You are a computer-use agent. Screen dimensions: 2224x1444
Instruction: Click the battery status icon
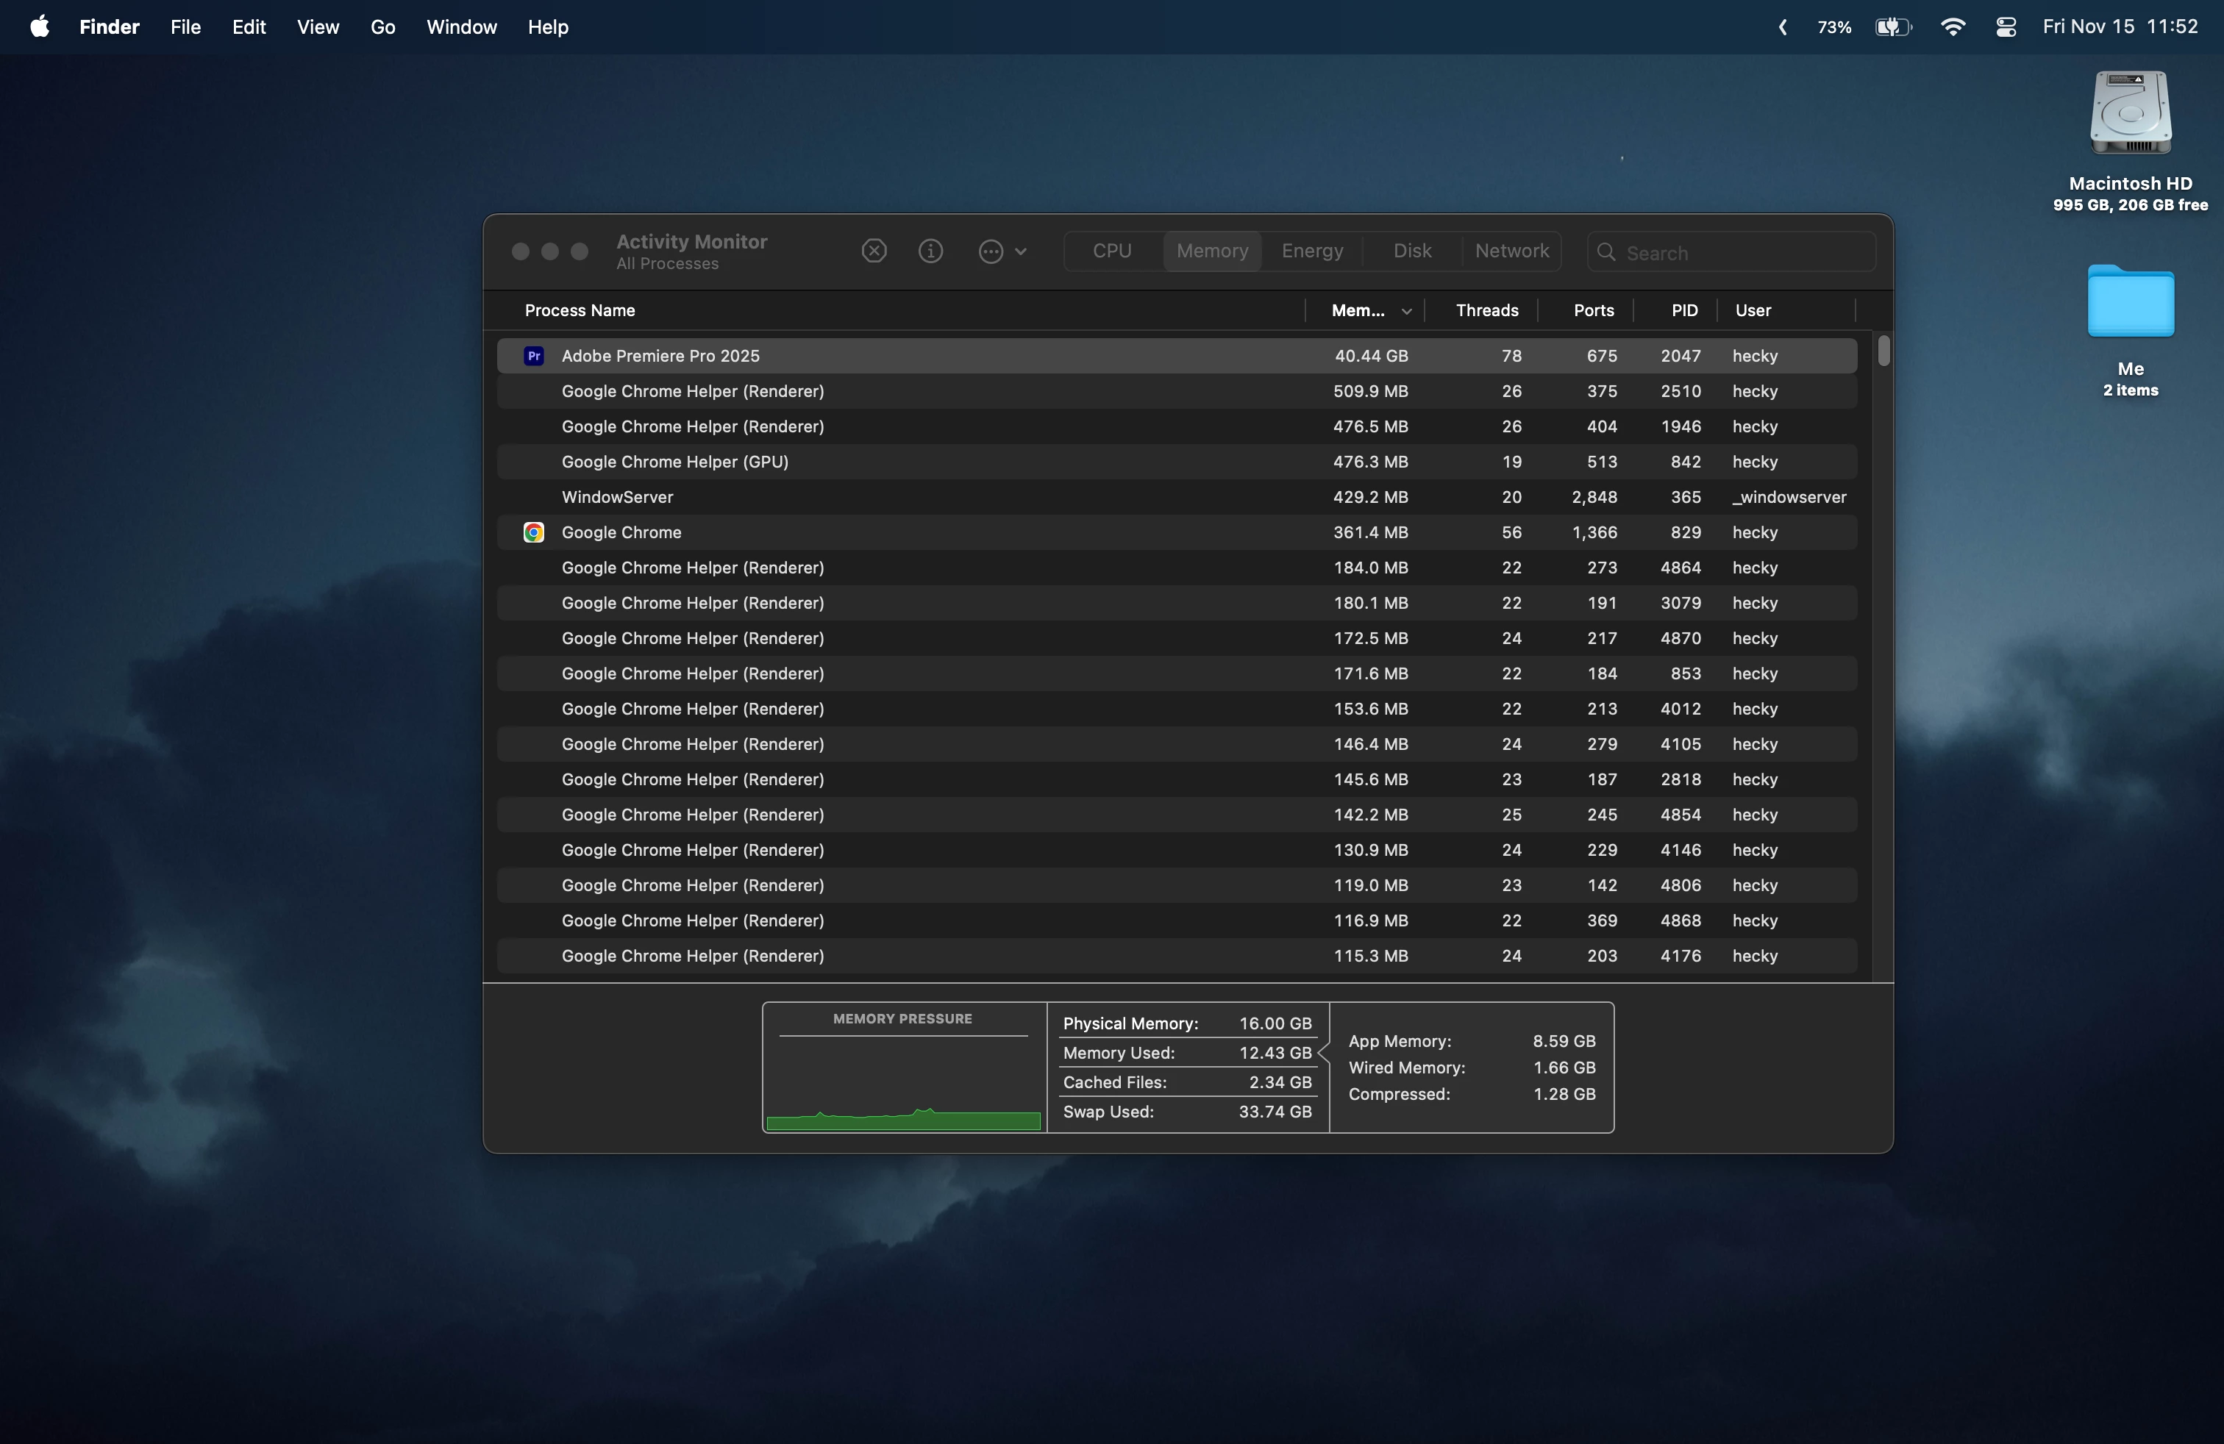1892,27
